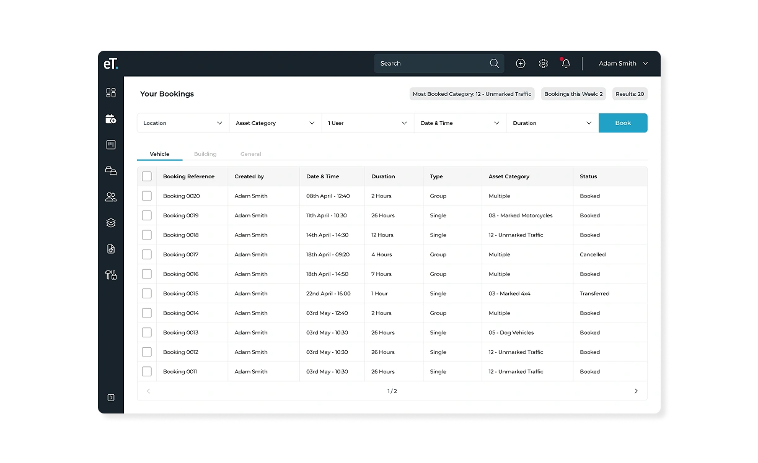Select the Booking 0017 row checkbox
758x463 pixels.
(x=147, y=254)
